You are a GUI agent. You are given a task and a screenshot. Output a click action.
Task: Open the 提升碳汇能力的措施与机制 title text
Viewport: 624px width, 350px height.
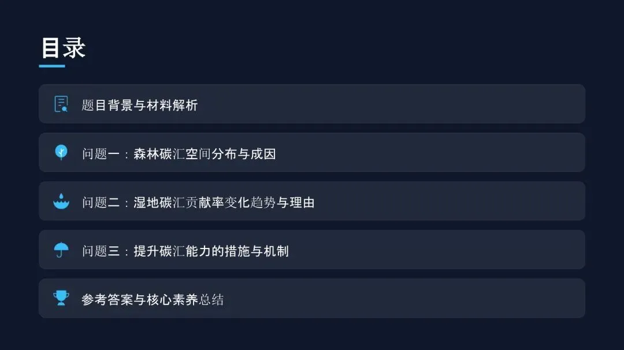(211, 251)
